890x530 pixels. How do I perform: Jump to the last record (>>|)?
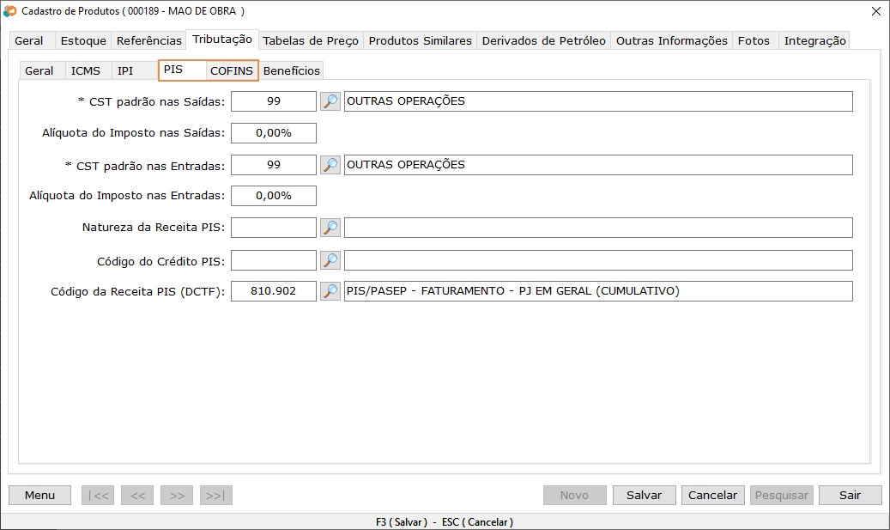pos(216,496)
